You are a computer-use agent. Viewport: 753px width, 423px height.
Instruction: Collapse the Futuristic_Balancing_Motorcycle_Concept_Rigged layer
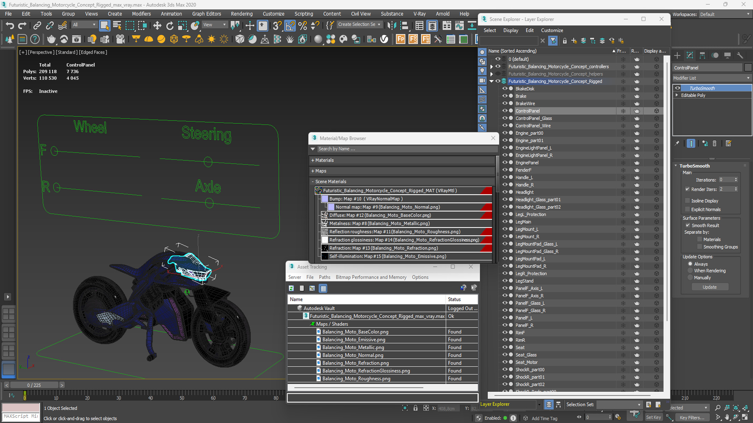click(x=491, y=81)
